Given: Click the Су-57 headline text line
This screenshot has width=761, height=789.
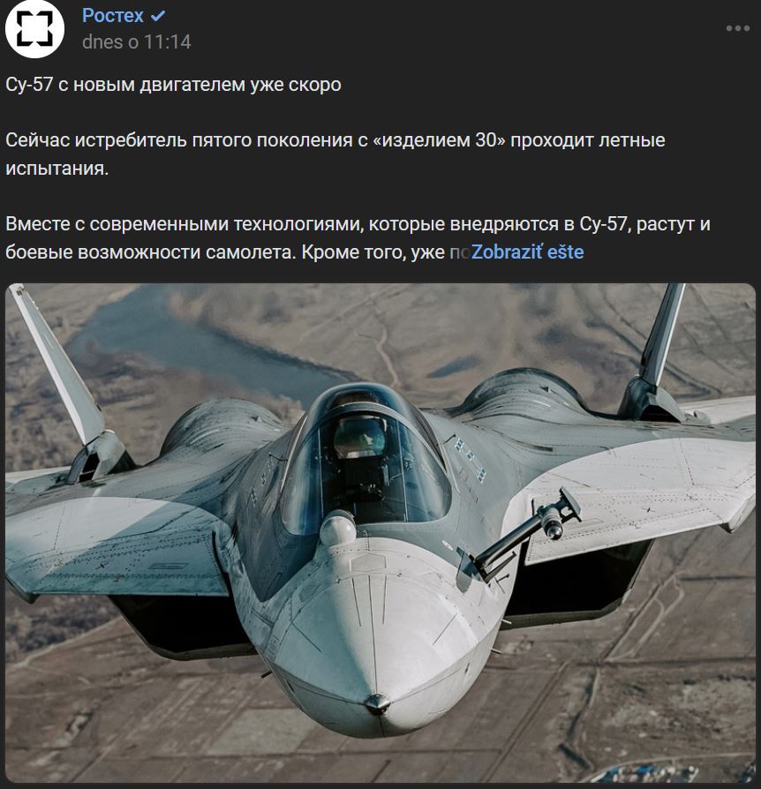Looking at the screenshot, I should point(173,85).
